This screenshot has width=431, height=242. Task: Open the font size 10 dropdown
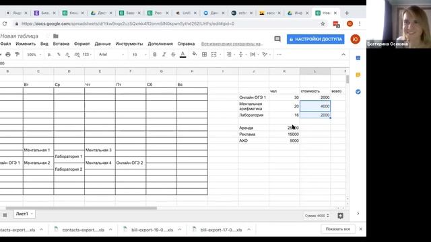139,54
